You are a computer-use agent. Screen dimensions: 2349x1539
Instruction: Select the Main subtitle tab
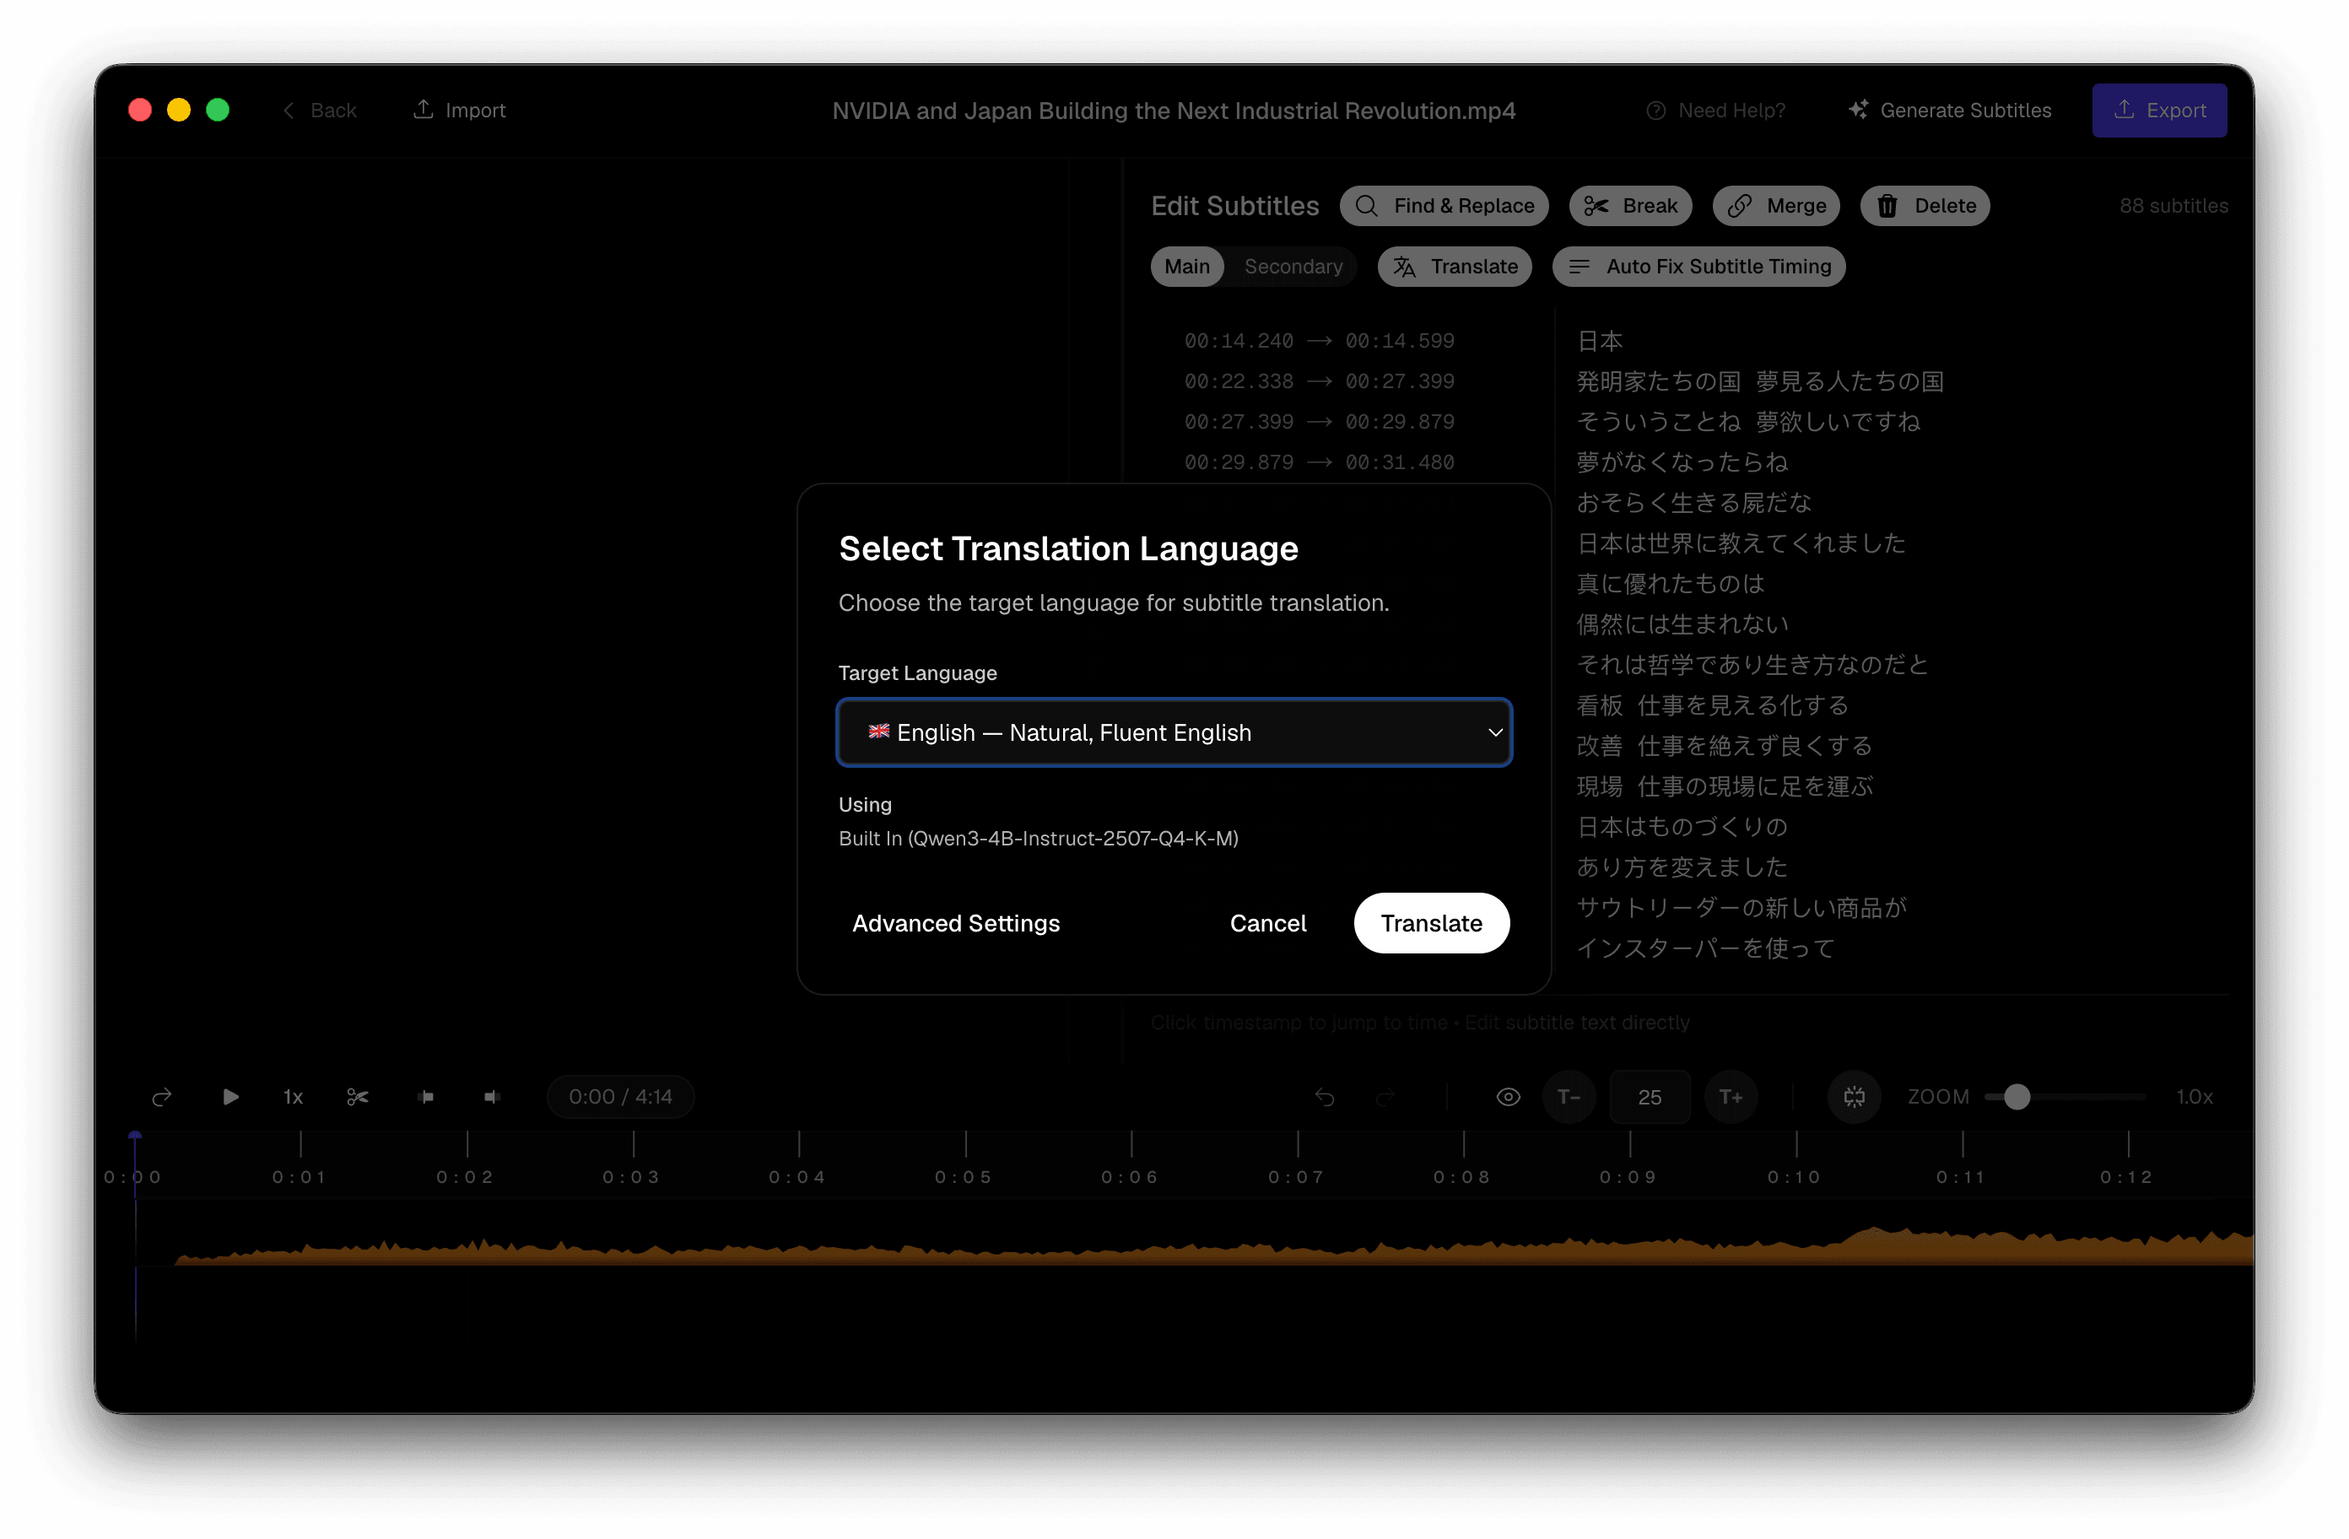[1186, 267]
